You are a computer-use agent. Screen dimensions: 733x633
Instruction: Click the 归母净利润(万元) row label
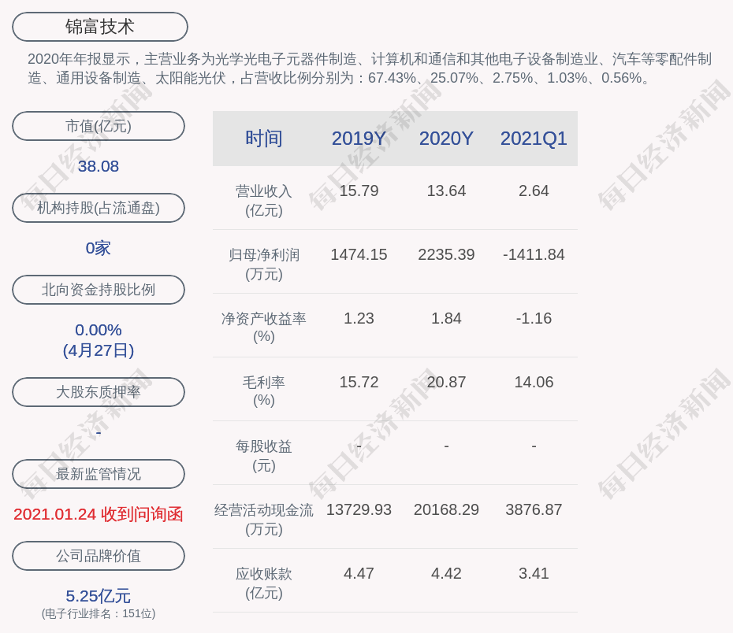[264, 265]
